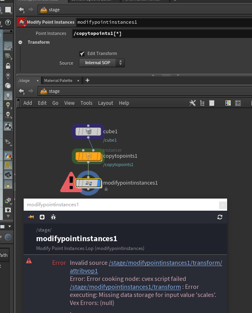Open the wrench network tools icon
The width and height of the screenshot is (252, 313).
click(x=193, y=103)
